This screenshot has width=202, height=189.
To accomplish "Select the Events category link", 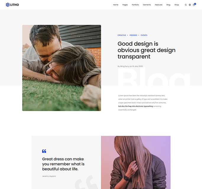I will click(144, 35).
